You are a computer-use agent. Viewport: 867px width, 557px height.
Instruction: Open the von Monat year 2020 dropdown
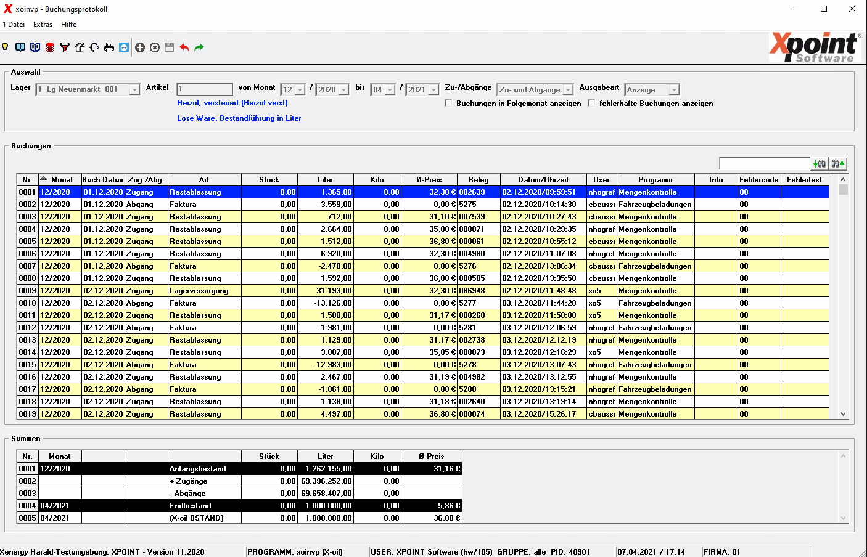tap(343, 90)
